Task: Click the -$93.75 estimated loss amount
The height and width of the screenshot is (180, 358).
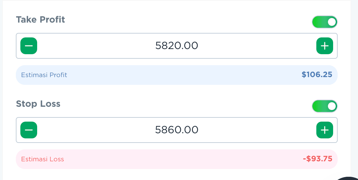Action: pos(317,159)
